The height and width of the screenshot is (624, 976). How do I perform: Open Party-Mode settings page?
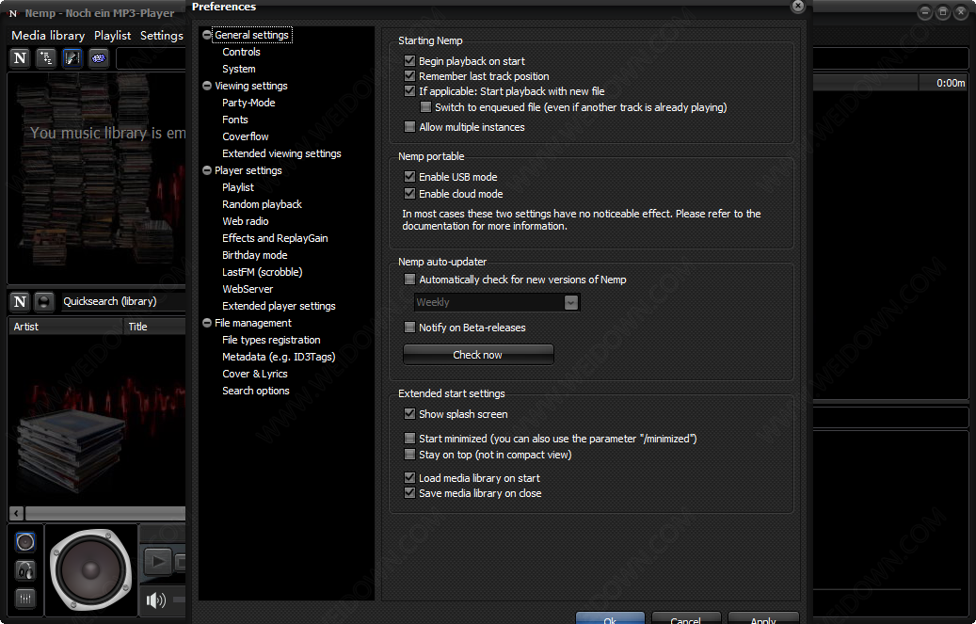[x=248, y=103]
